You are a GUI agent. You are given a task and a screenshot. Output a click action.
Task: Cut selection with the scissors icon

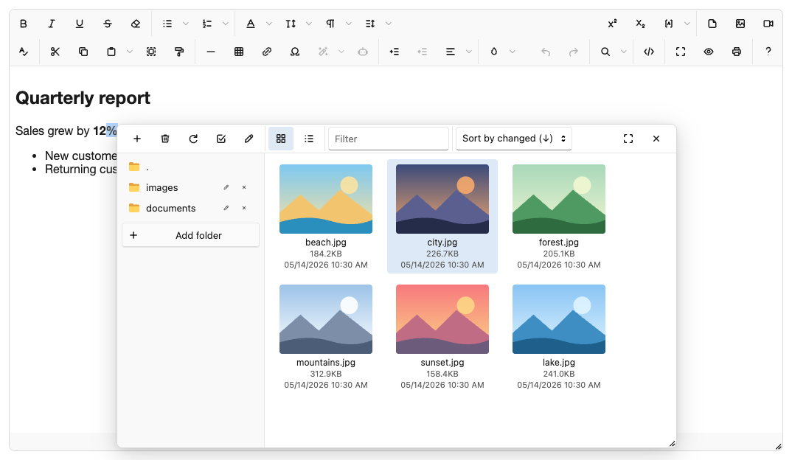(x=55, y=52)
